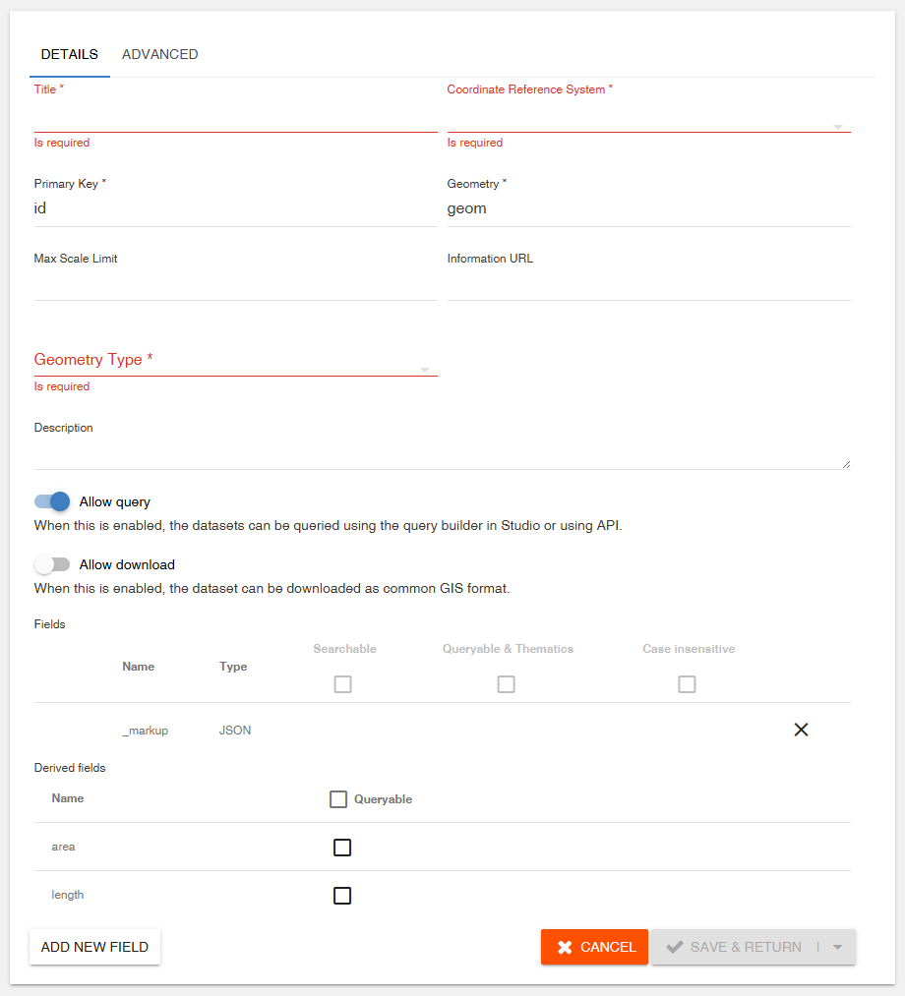Screen dimensions: 905x996
Task: Click the checkmark icon on Save & Return
Action: coord(675,947)
